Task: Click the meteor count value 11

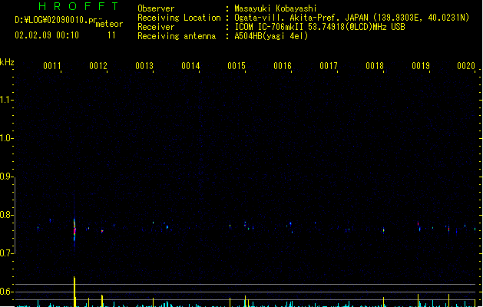Action: (x=111, y=35)
